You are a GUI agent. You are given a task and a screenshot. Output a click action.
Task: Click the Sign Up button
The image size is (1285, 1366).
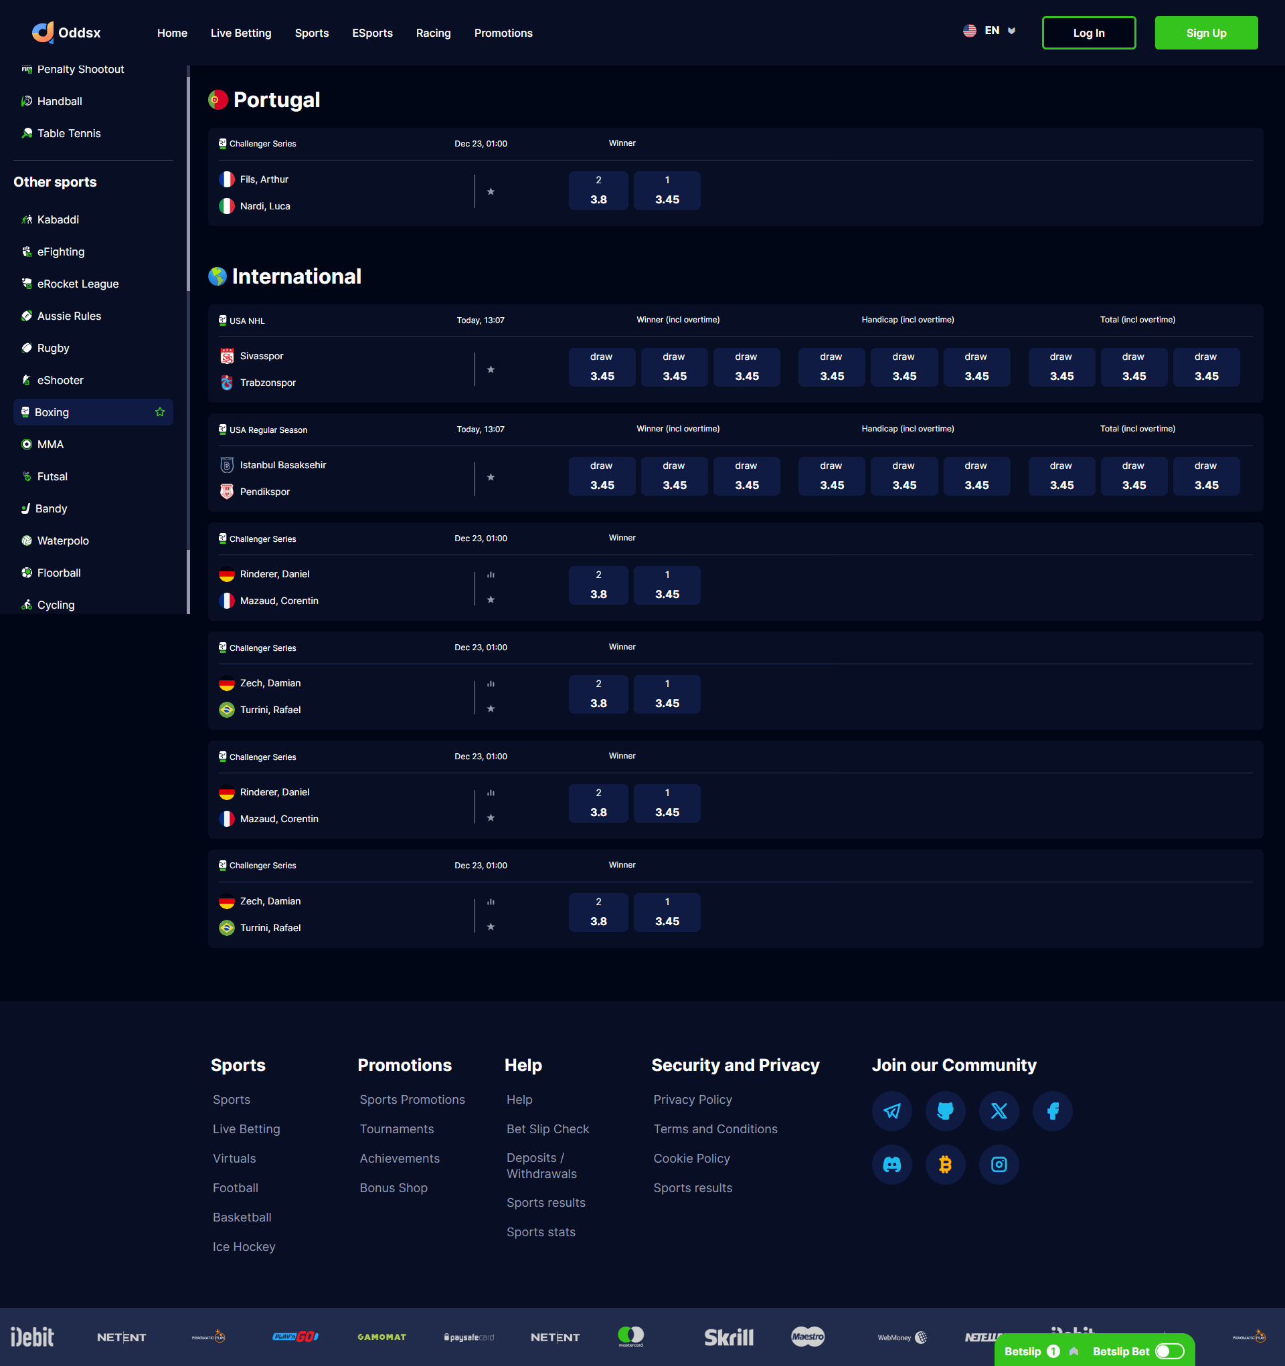click(1205, 33)
